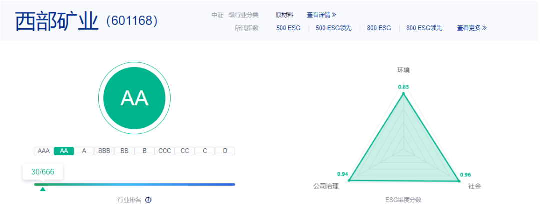540x213 pixels.
Task: Select the C rating box
Action: point(205,151)
